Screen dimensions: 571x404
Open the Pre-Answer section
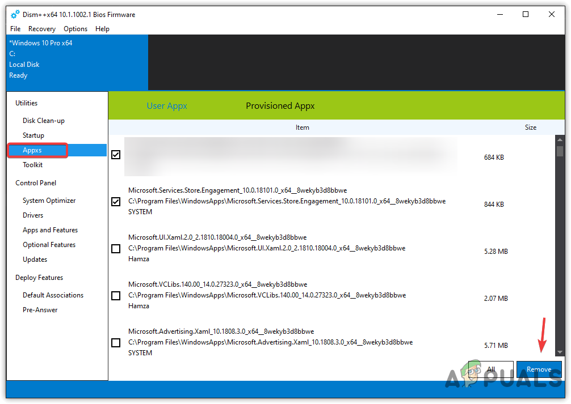point(40,309)
